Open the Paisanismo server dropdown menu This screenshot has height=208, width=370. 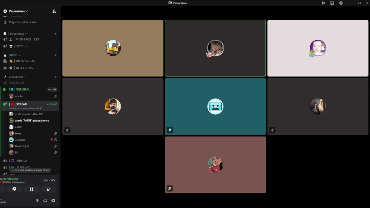(x=18, y=11)
